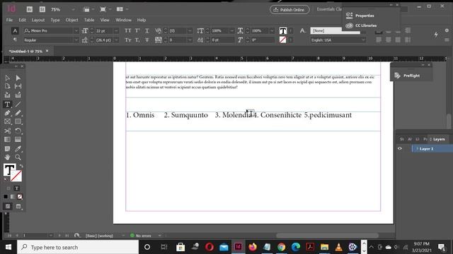Viewport: 453px width, 254px height.
Task: Select the Eyedropper tool
Action: click(x=18, y=149)
